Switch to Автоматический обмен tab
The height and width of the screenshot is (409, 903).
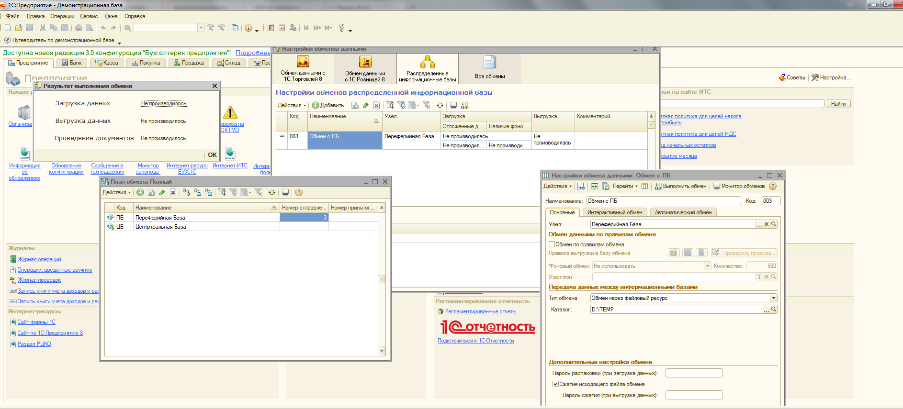[x=683, y=212]
